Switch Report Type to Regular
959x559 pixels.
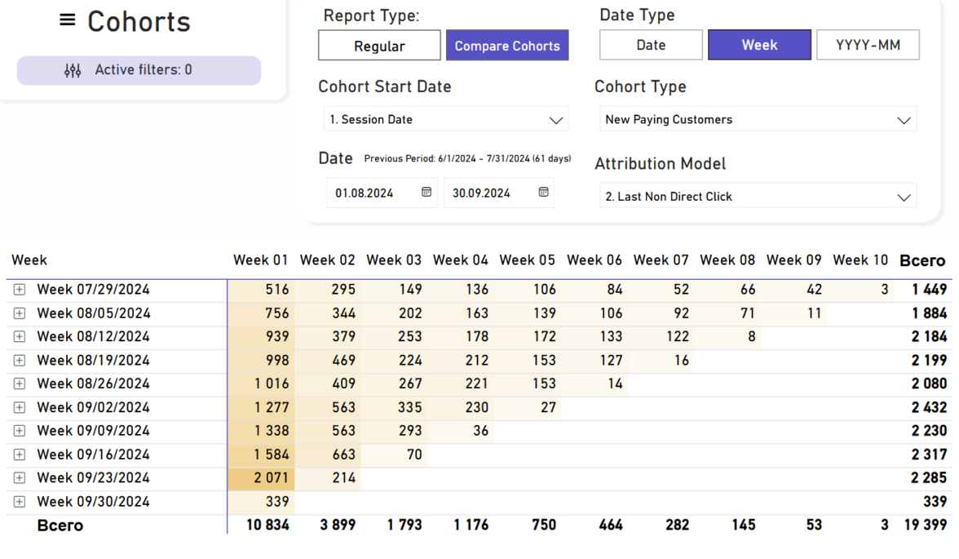click(x=379, y=46)
